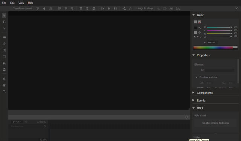Select the Zoom magnifier tool

click(x=4, y=91)
